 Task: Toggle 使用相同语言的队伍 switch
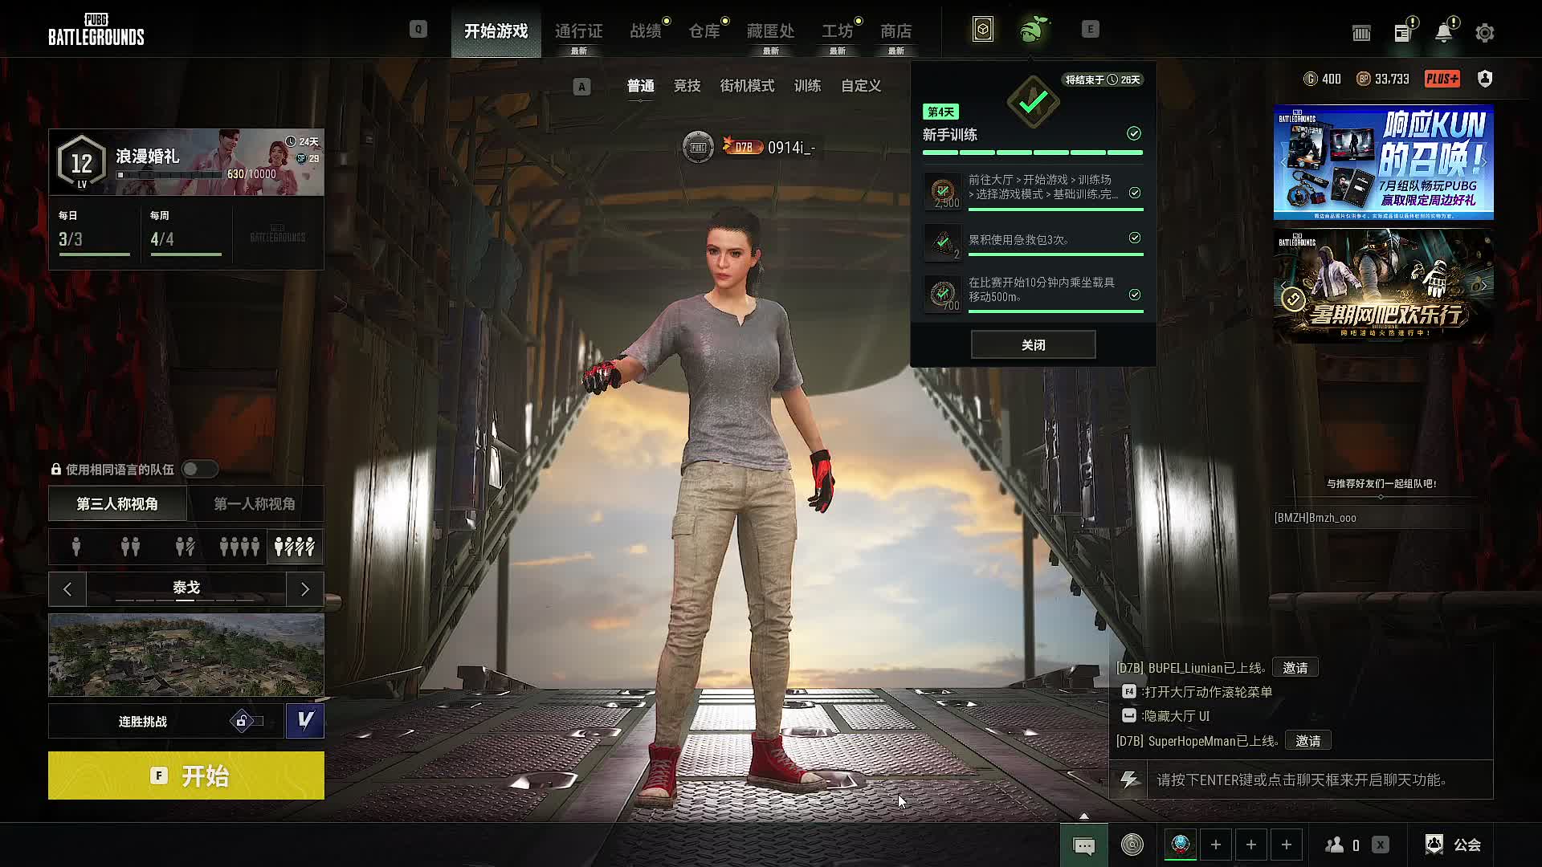click(199, 469)
